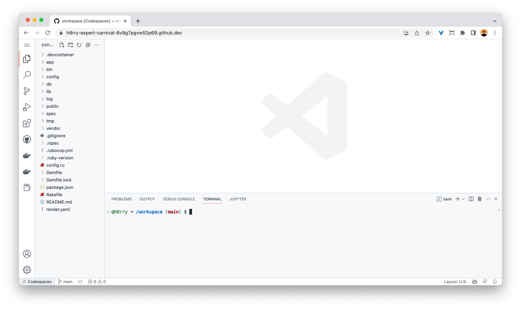Open the terminal launch profile dropdown
Screen dimensions: 521x310
click(x=463, y=199)
